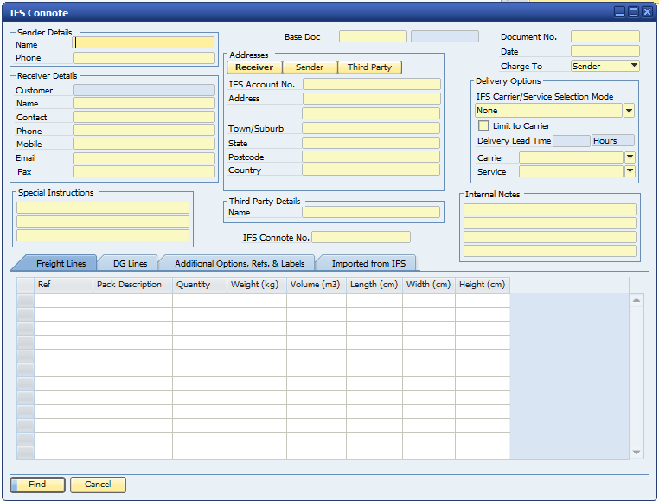Click the Document No. field
Viewport: 659px width, 501px height.
tap(605, 36)
